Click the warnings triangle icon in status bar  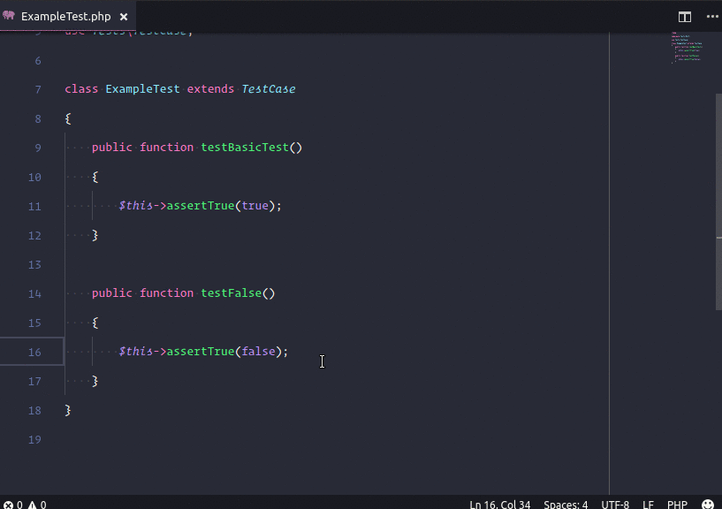[x=32, y=505]
